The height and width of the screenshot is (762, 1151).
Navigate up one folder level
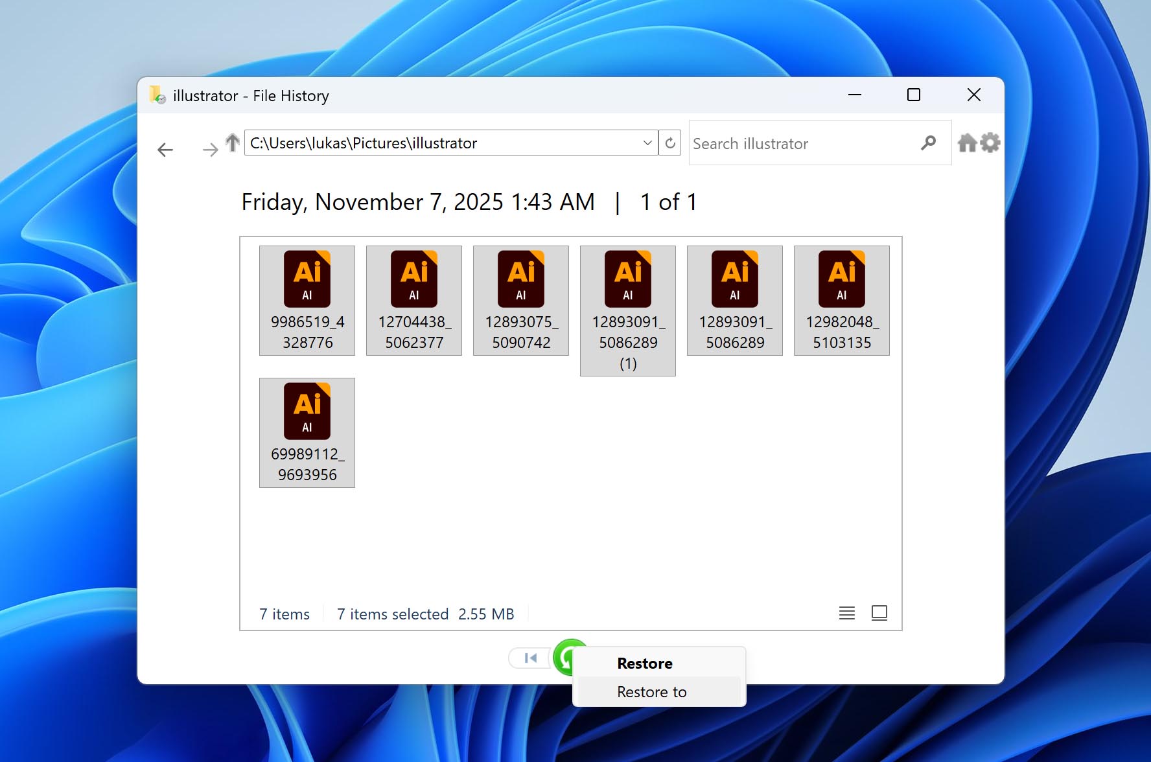tap(233, 143)
